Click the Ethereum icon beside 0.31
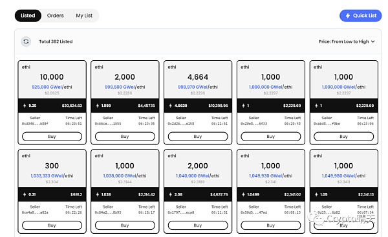This screenshot has height=237, width=388. coord(25,195)
